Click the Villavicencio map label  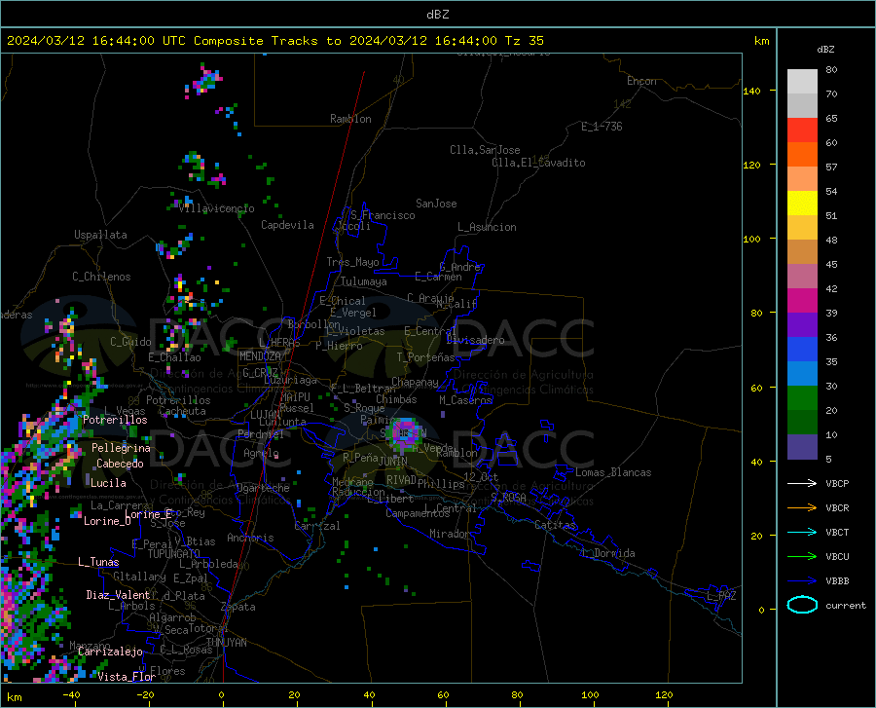pos(217,208)
